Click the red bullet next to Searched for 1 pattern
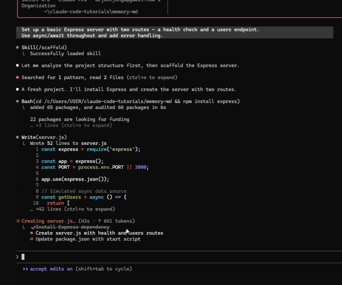342x285 pixels. (x=17, y=78)
